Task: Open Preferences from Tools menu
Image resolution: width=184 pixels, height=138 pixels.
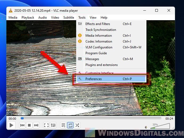Action: point(111,79)
